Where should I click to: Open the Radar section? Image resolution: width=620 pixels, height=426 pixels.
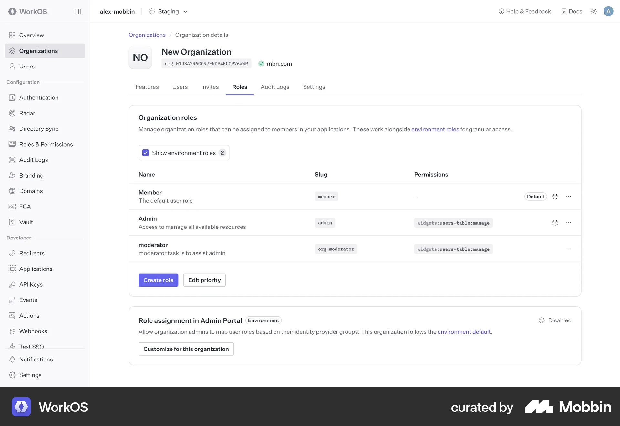click(x=27, y=113)
